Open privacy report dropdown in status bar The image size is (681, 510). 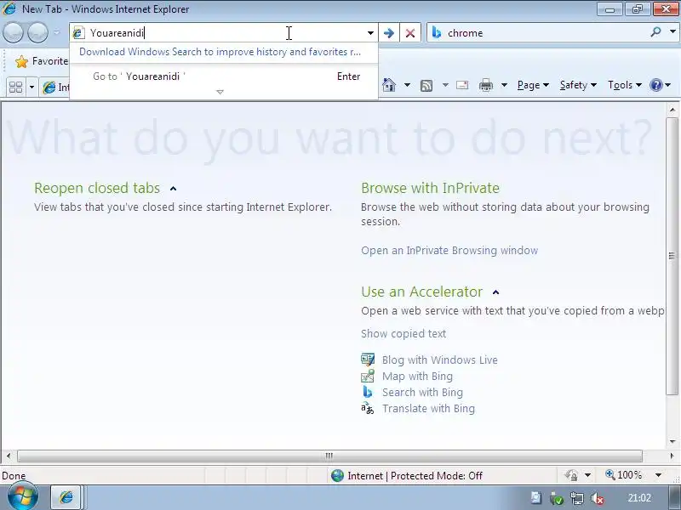pyautogui.click(x=587, y=475)
